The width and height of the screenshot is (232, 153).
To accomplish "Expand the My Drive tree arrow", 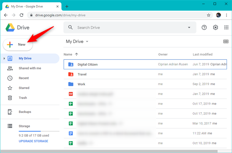I will pos(4,59).
